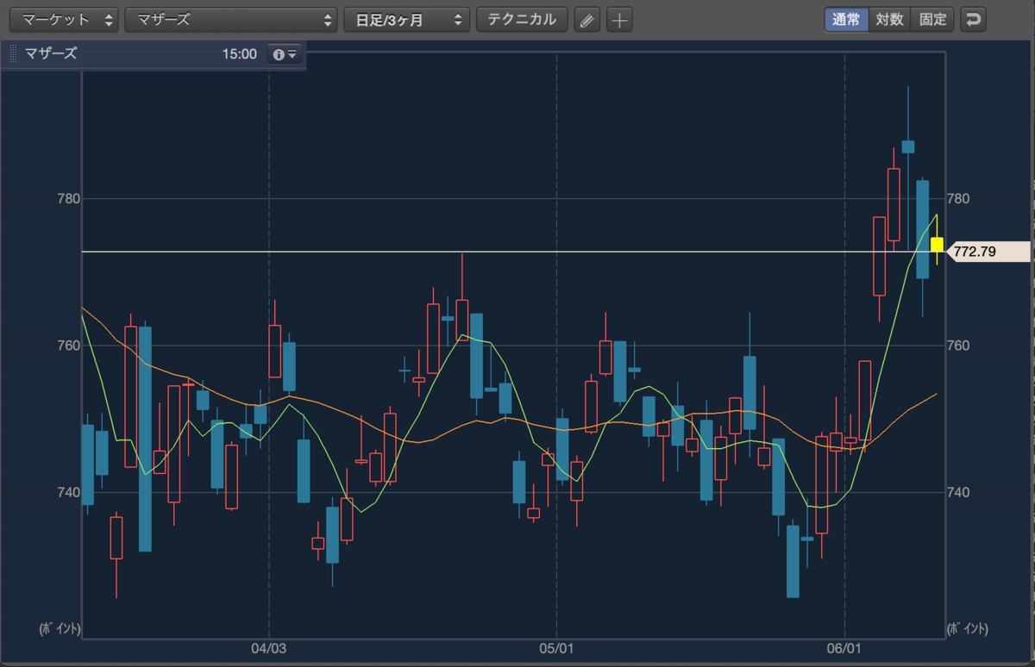
Task: Open the テクニカル indicators button
Action: click(x=522, y=20)
